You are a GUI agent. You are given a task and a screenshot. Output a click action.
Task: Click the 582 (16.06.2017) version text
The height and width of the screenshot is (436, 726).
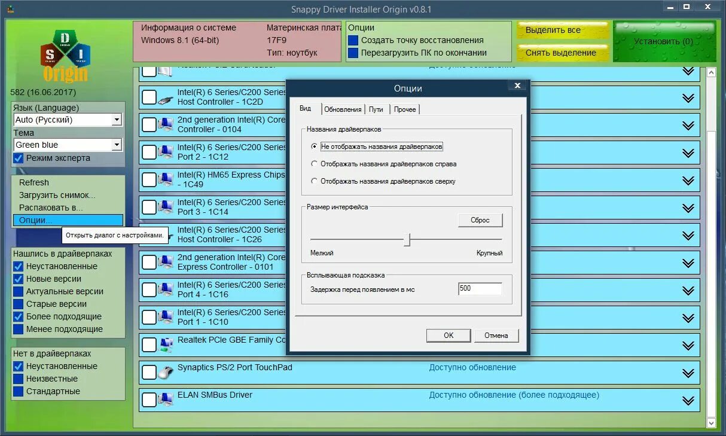point(43,93)
